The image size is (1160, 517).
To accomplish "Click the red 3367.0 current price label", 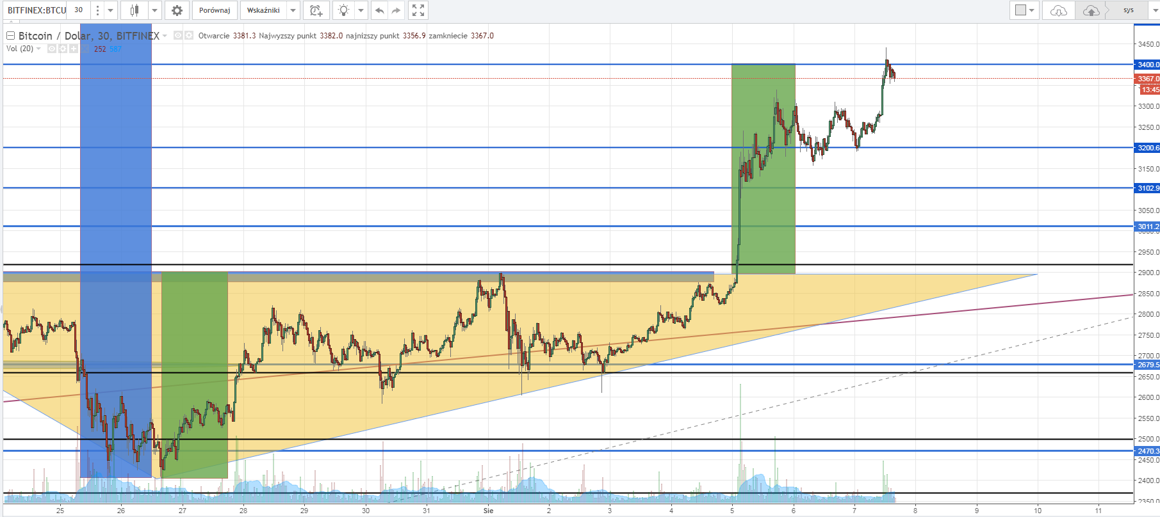I will click(1147, 79).
